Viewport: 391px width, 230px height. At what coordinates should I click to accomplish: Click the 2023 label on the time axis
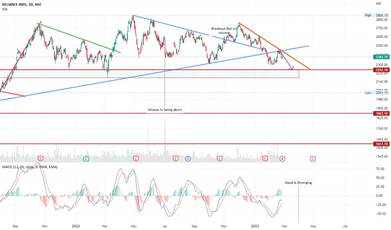tap(255, 226)
